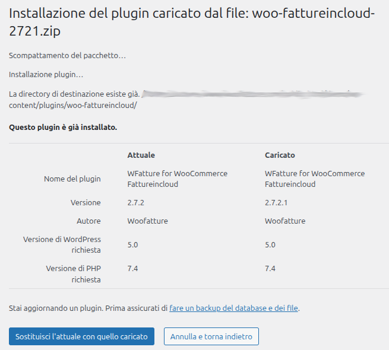The height and width of the screenshot is (350, 389).
Task: Click uploaded version value '2.7.2.1'
Action: (276, 203)
